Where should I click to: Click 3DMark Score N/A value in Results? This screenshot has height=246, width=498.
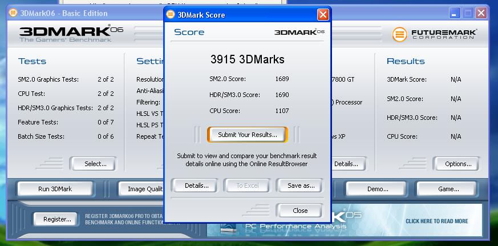456,79
